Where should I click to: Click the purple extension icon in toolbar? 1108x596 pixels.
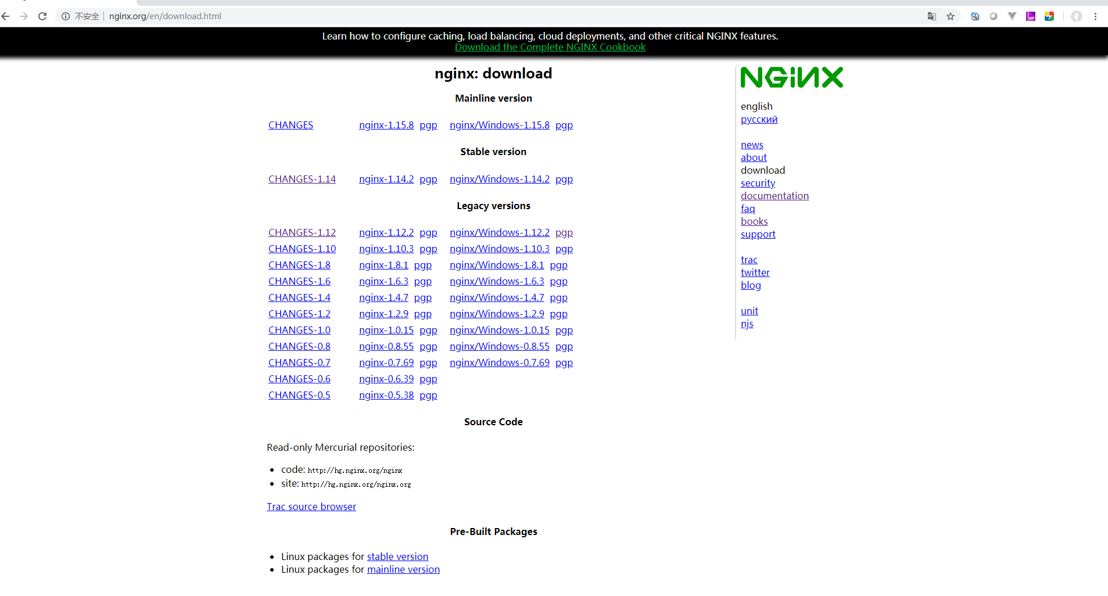click(1031, 16)
